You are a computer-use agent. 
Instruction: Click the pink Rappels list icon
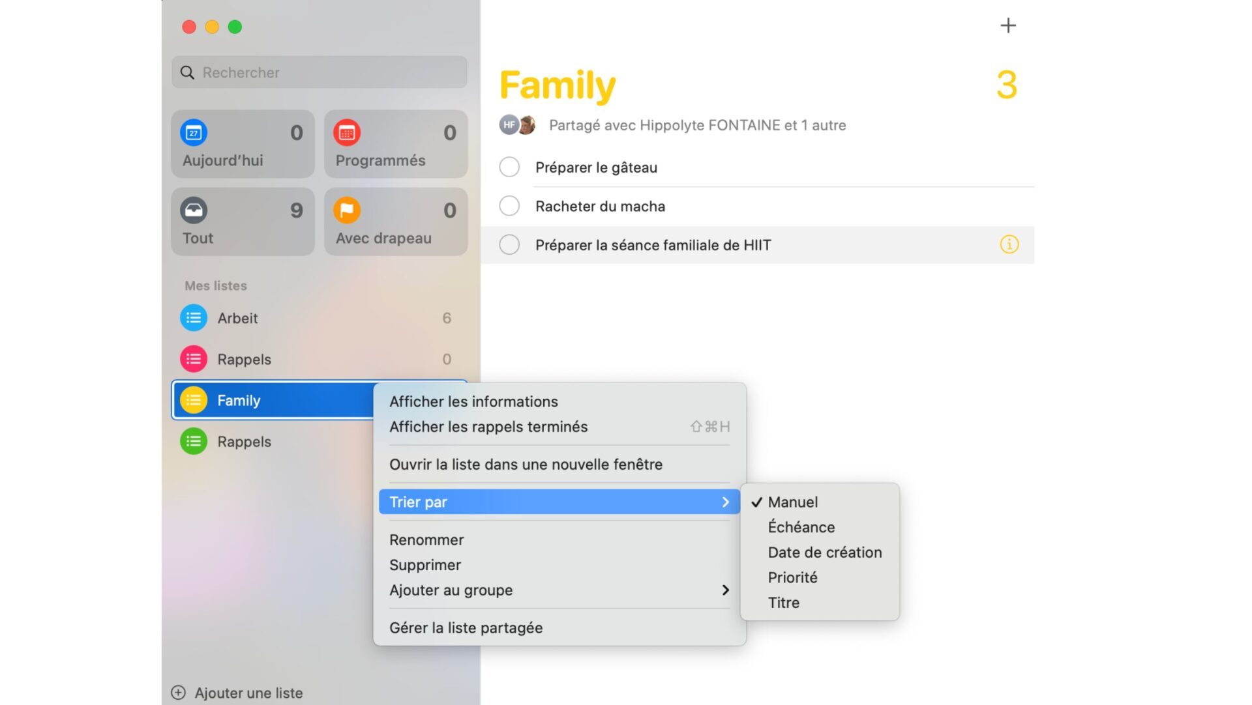click(194, 359)
